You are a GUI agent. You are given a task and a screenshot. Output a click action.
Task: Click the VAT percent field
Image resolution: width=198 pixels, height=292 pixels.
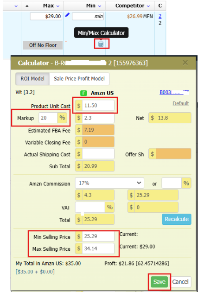coord(90,207)
